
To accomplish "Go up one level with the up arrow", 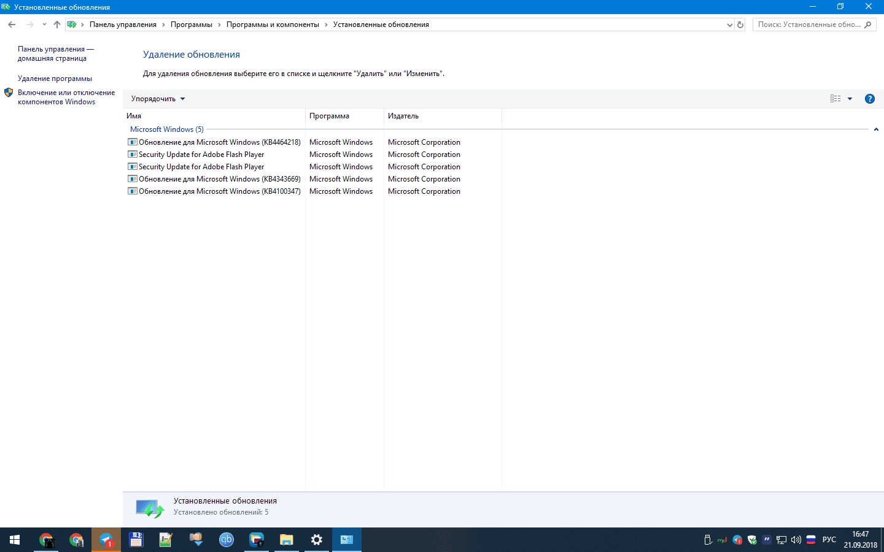I will (x=57, y=25).
